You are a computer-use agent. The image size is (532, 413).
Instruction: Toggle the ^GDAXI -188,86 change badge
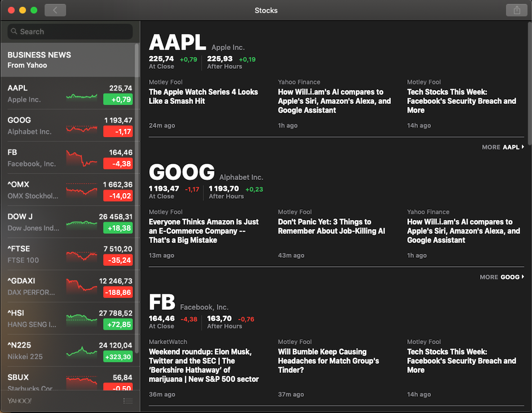[118, 293]
